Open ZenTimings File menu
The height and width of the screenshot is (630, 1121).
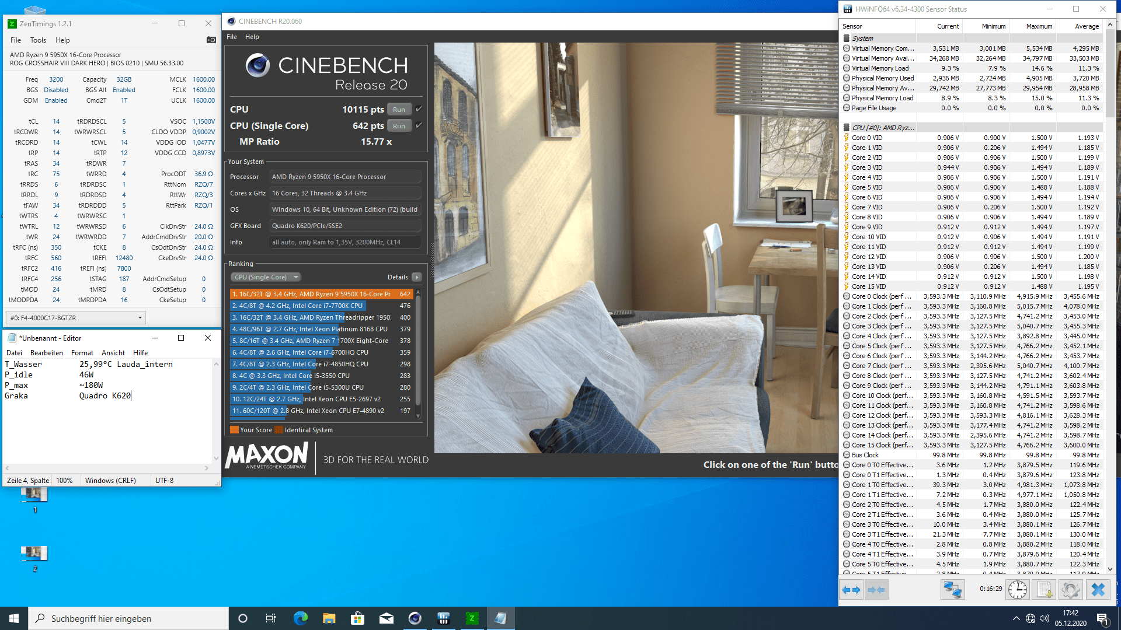(16, 40)
